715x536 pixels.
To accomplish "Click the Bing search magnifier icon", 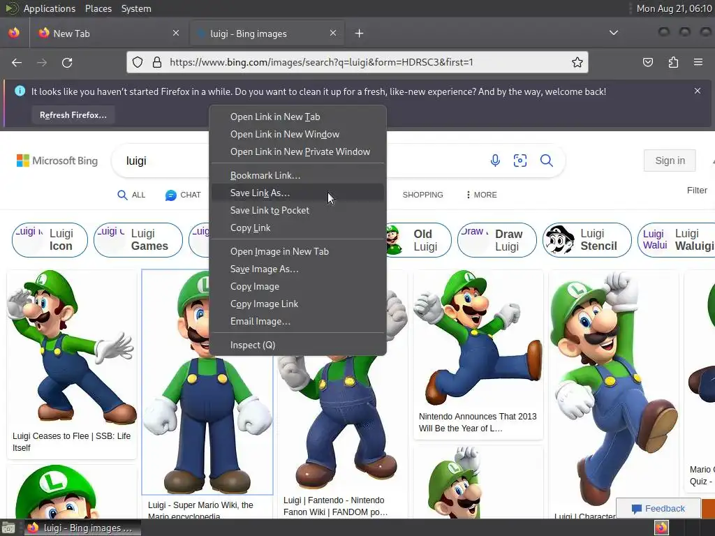I will click(546, 161).
